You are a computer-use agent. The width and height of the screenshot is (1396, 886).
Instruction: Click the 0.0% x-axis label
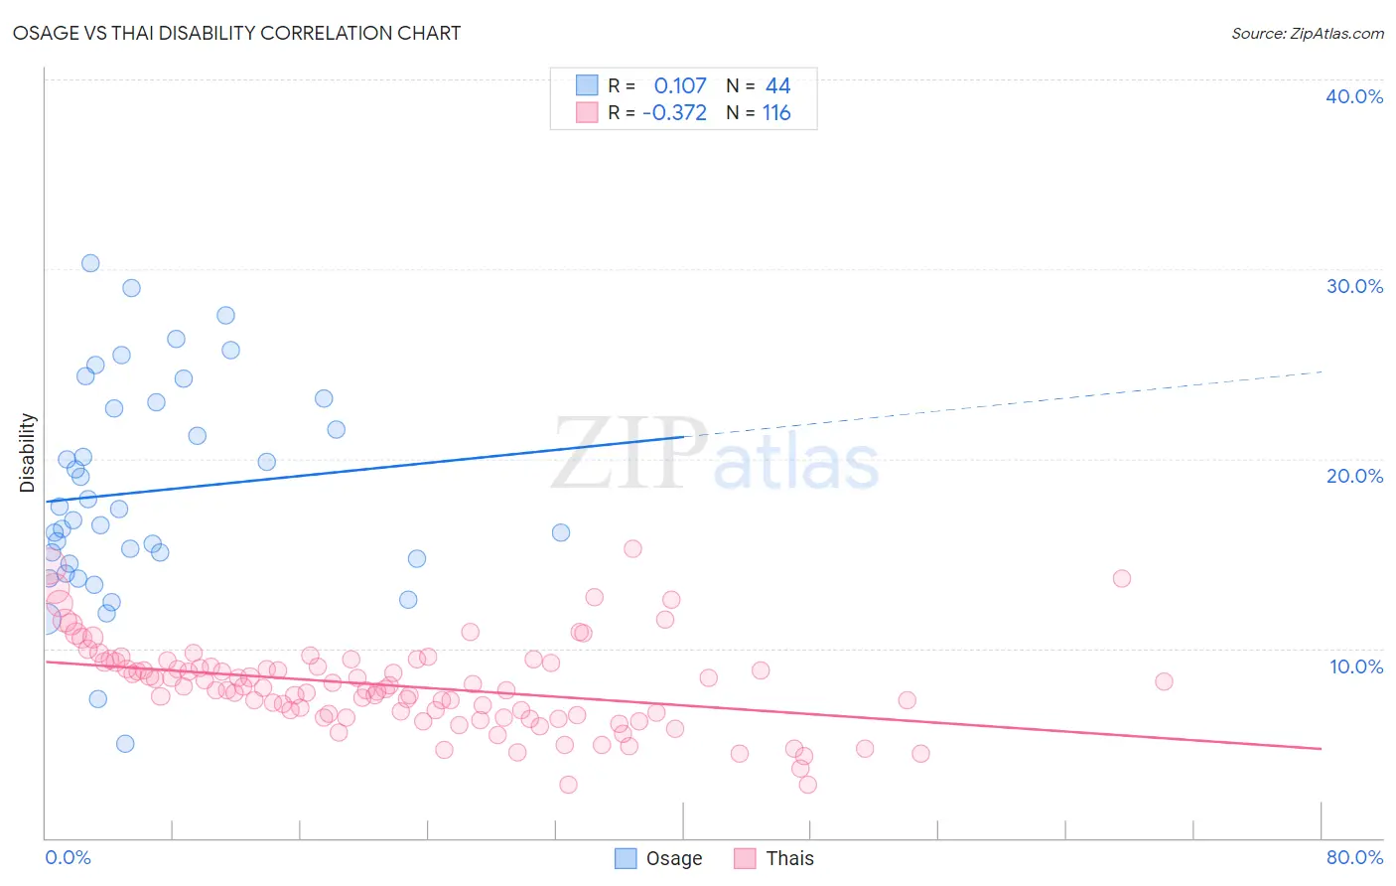pos(68,857)
